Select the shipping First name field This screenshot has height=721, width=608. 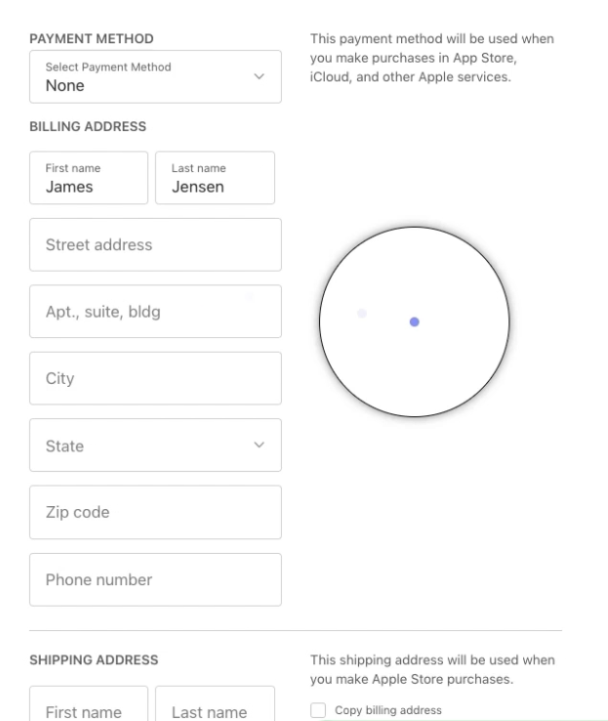pos(89,708)
